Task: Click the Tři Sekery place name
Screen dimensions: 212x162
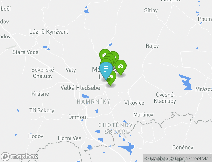Action: 42,110
